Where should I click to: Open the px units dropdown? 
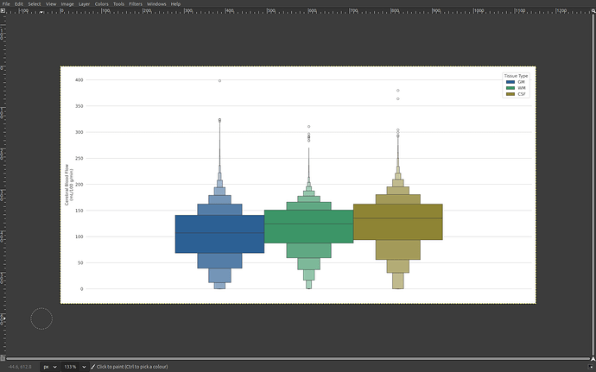(x=49, y=367)
